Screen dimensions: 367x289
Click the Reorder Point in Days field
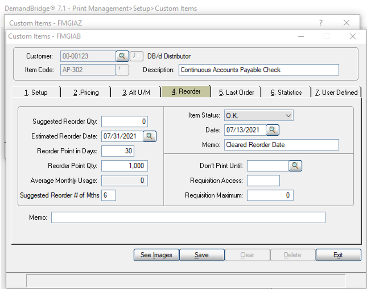pyautogui.click(x=118, y=151)
